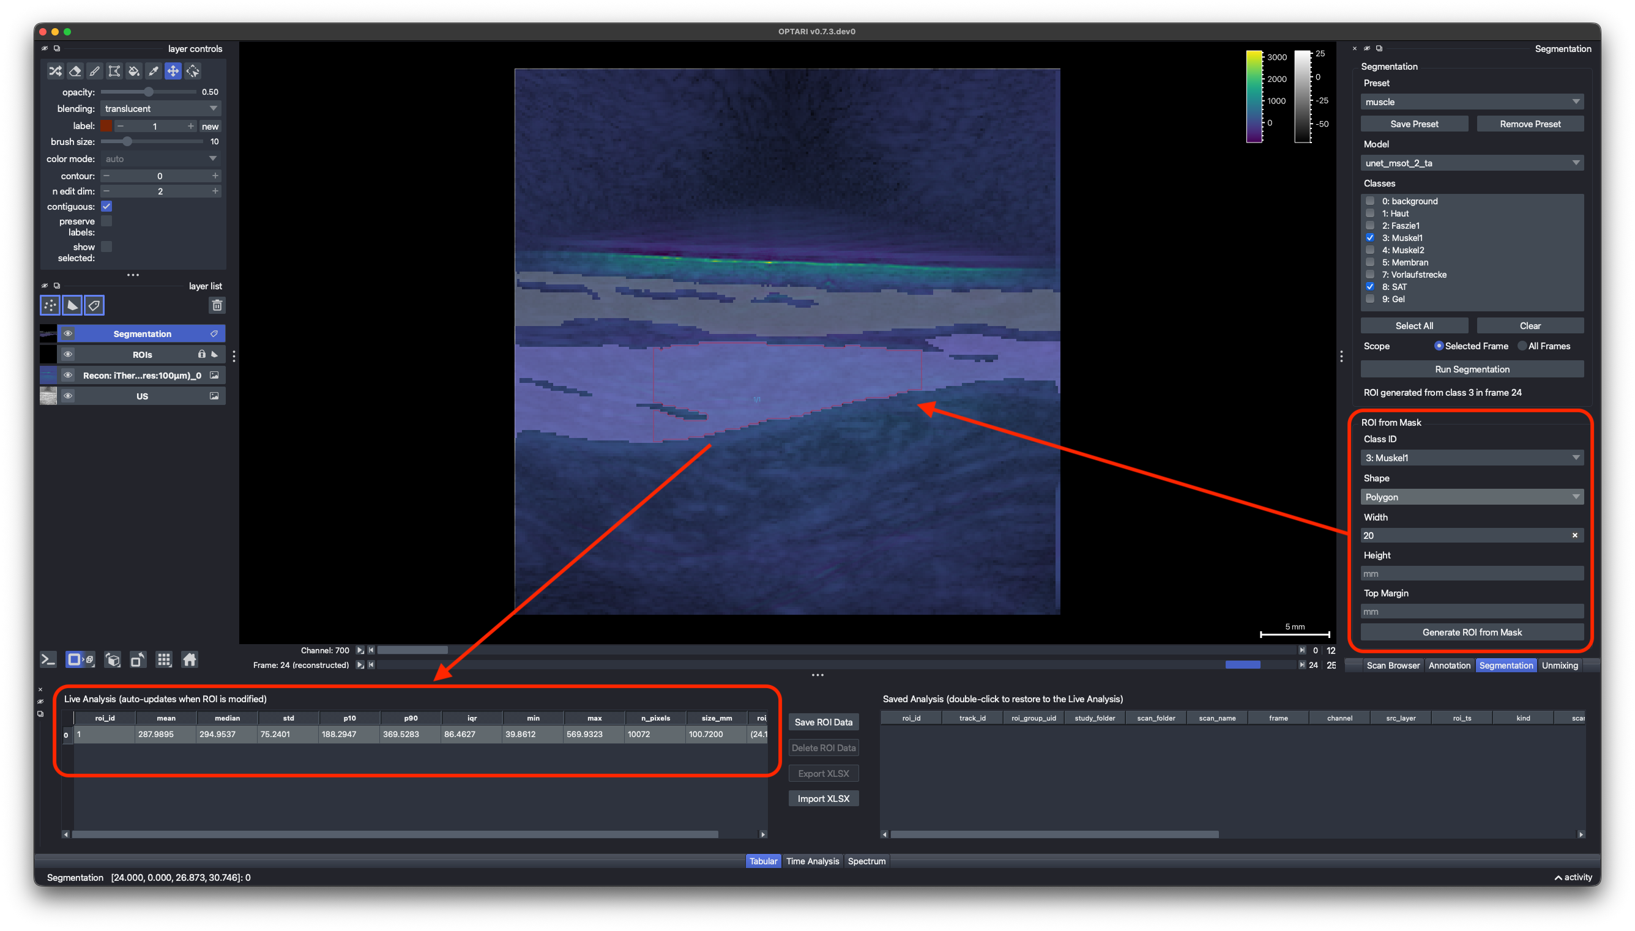Open the Unmixing tab

click(1560, 665)
